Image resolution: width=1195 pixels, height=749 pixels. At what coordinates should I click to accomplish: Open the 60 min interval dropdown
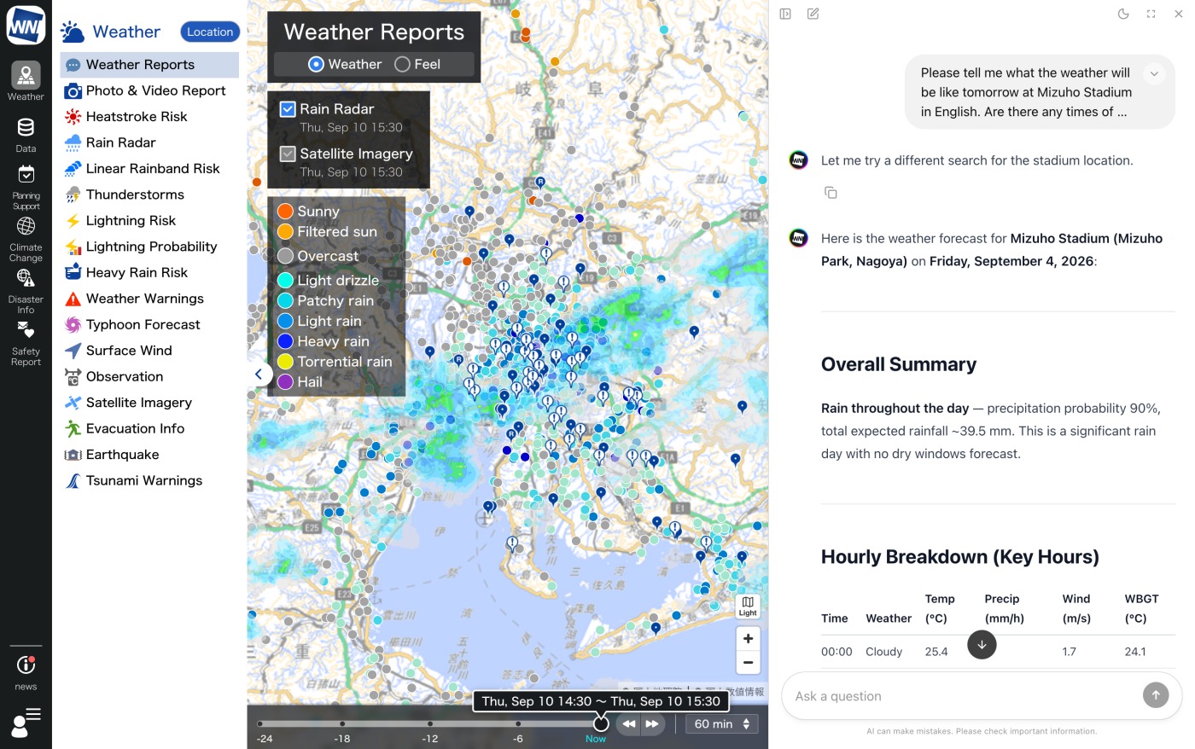[721, 723]
